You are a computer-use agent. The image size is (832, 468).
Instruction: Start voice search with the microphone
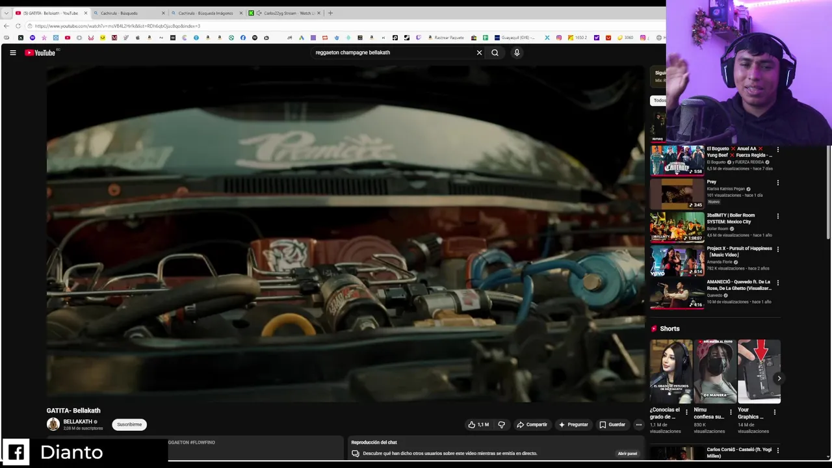click(517, 53)
